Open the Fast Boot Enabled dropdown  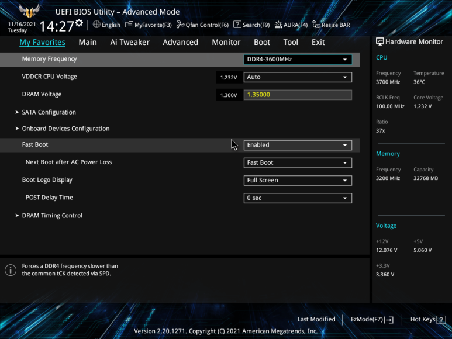pyautogui.click(x=298, y=145)
